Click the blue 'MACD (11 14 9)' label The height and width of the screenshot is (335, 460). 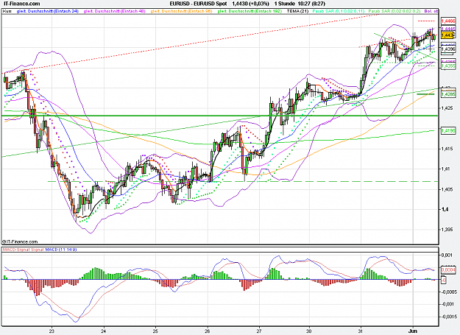pyautogui.click(x=61, y=250)
